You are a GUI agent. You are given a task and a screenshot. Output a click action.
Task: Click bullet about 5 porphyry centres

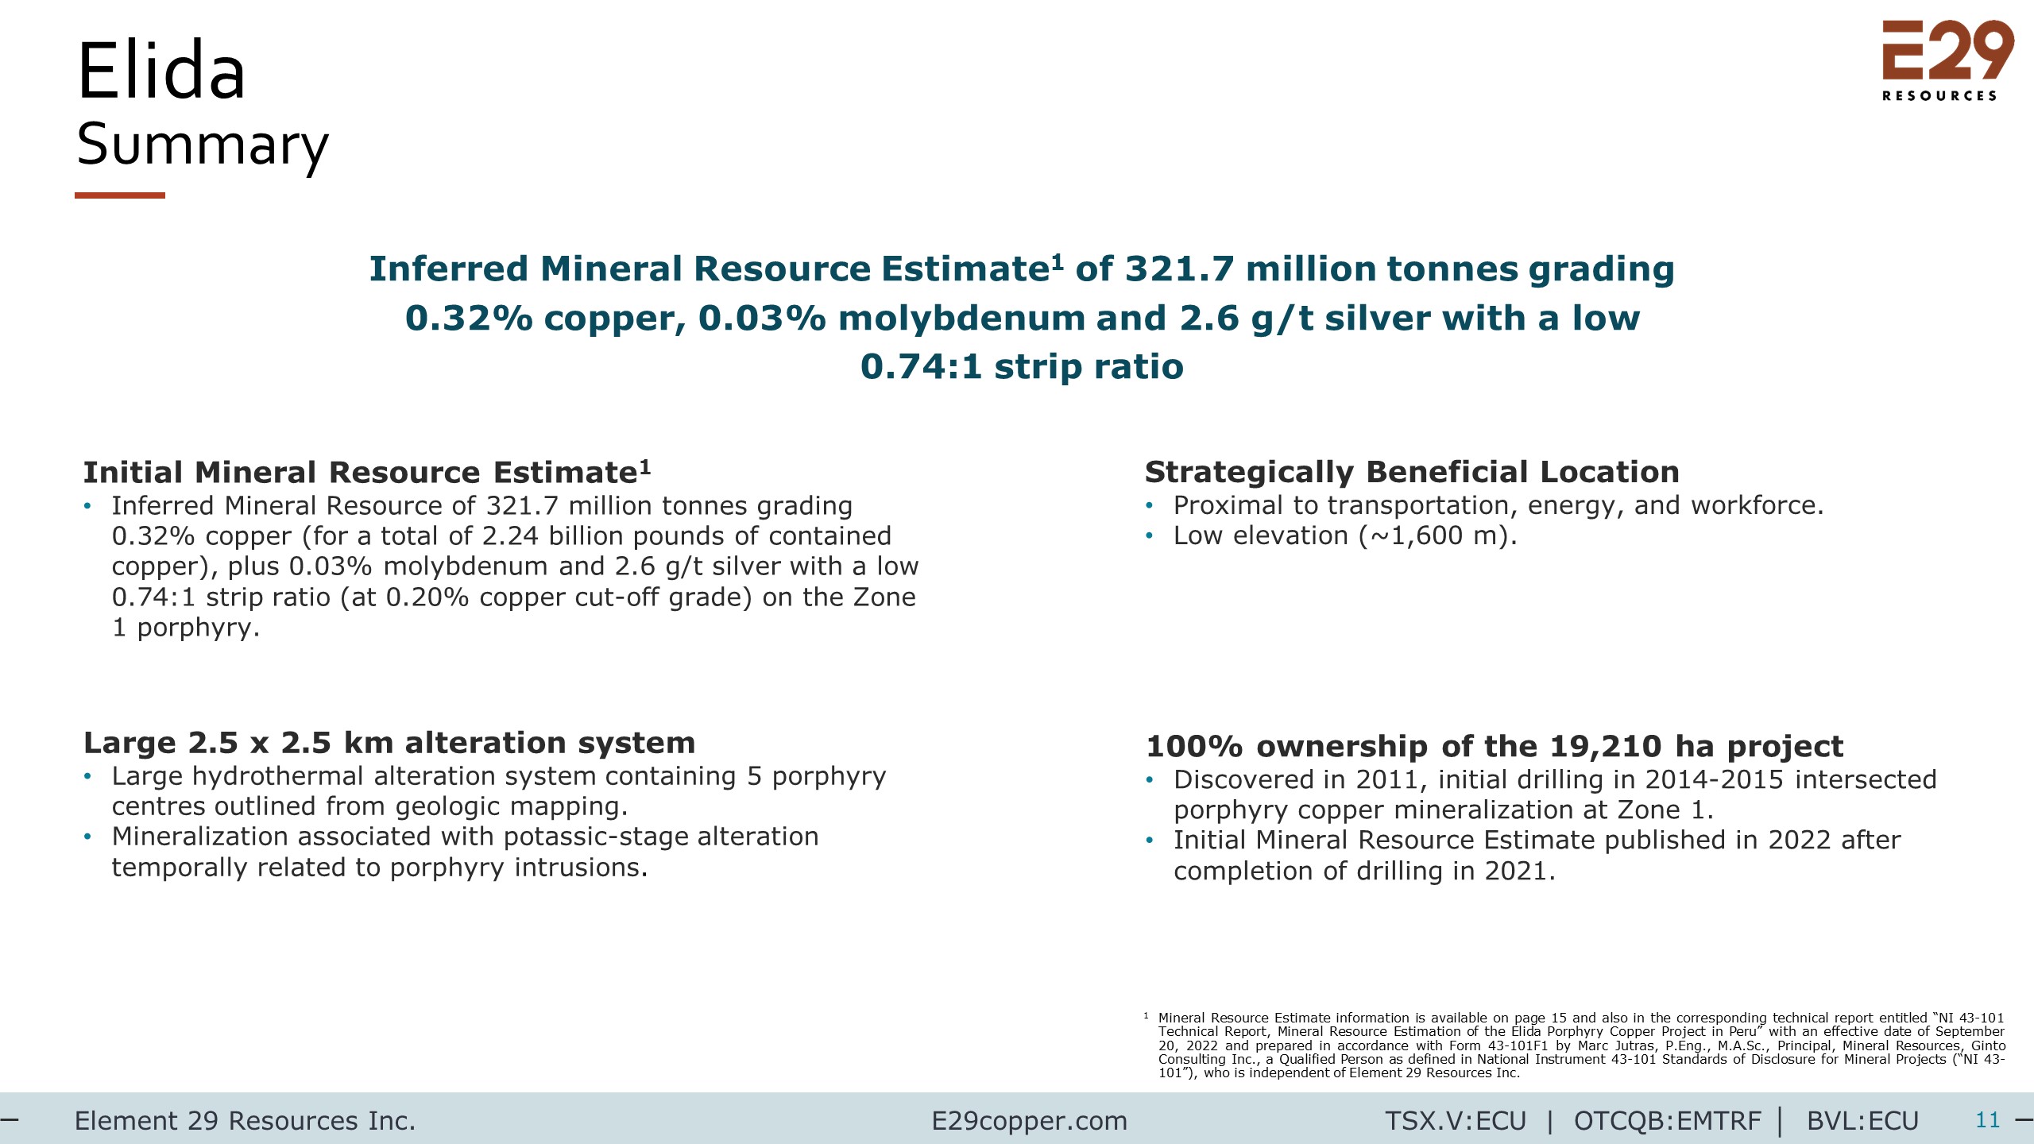click(499, 791)
